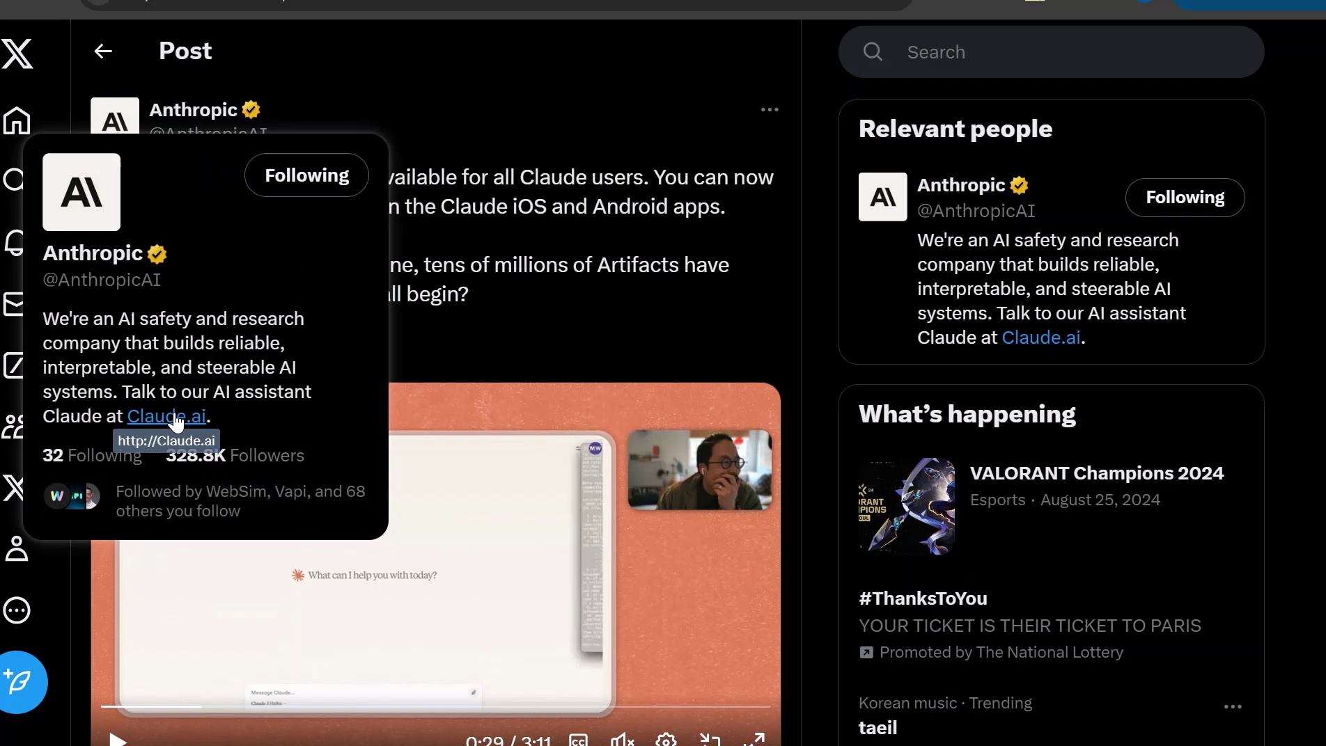Open Notifications bell in sidebar
Image resolution: width=1326 pixels, height=746 pixels.
pyautogui.click(x=15, y=244)
